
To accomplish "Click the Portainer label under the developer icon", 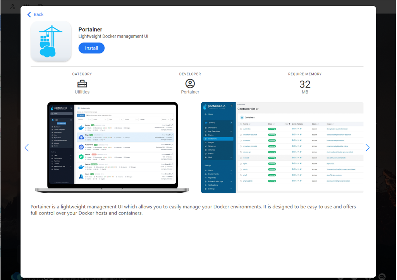I will [190, 92].
